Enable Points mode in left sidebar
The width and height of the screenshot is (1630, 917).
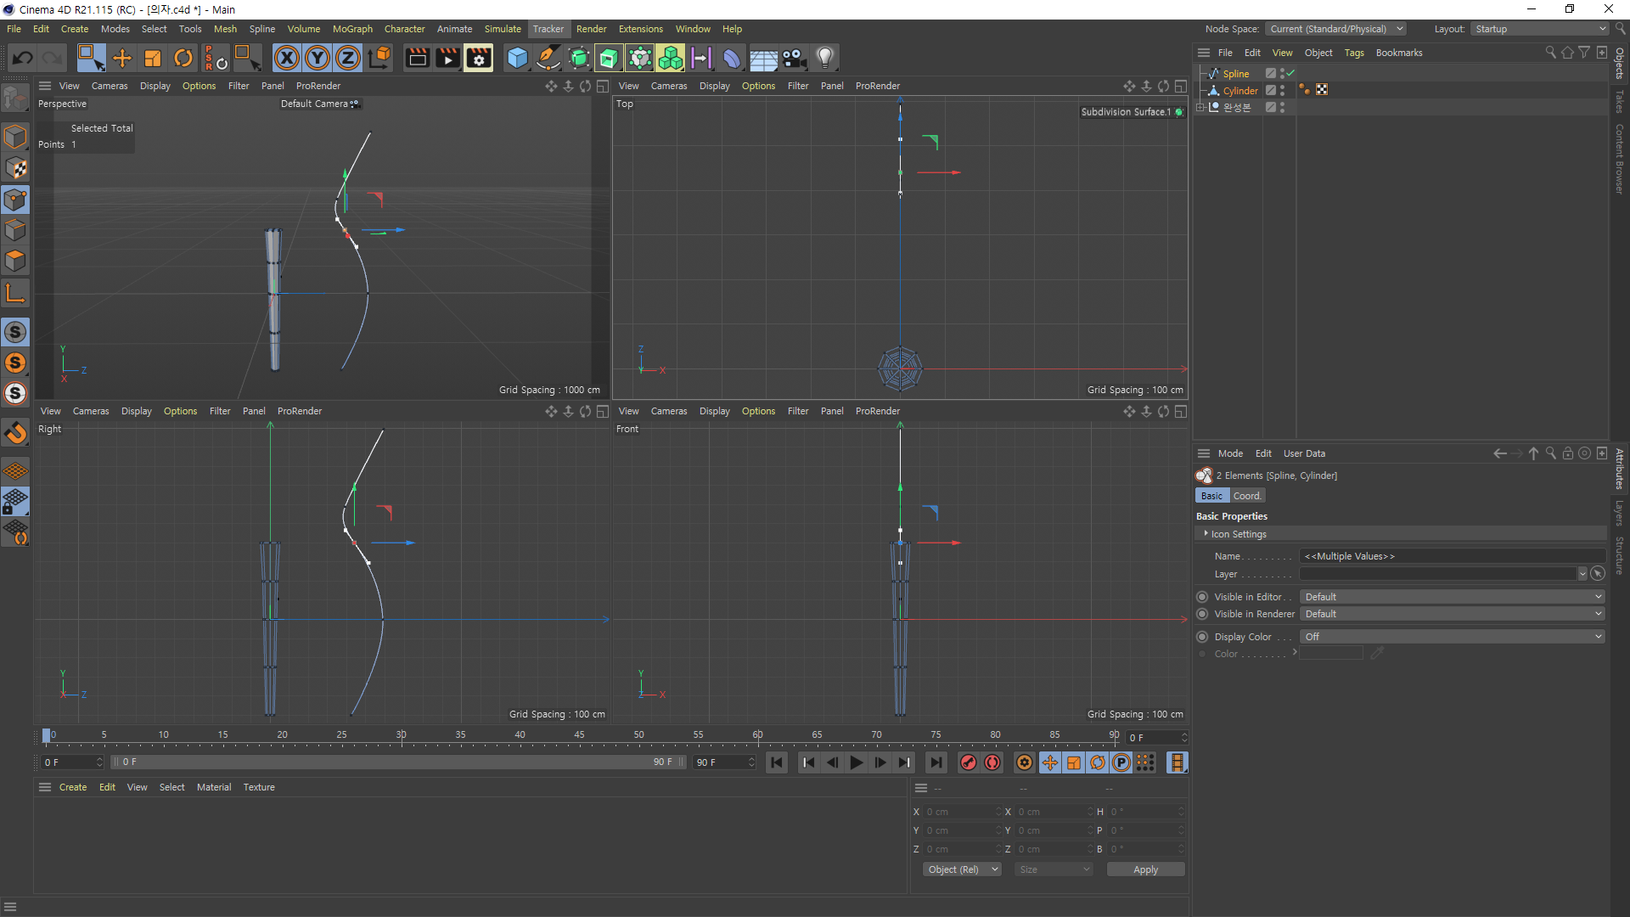(15, 200)
